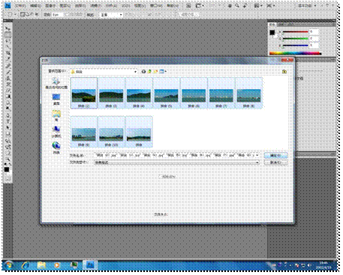343x275 pixels.
Task: Click the Cancel button in the dialog
Action: coord(275,163)
